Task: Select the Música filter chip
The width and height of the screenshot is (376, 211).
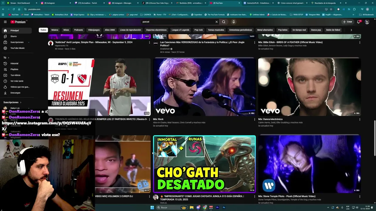Action: [55, 30]
